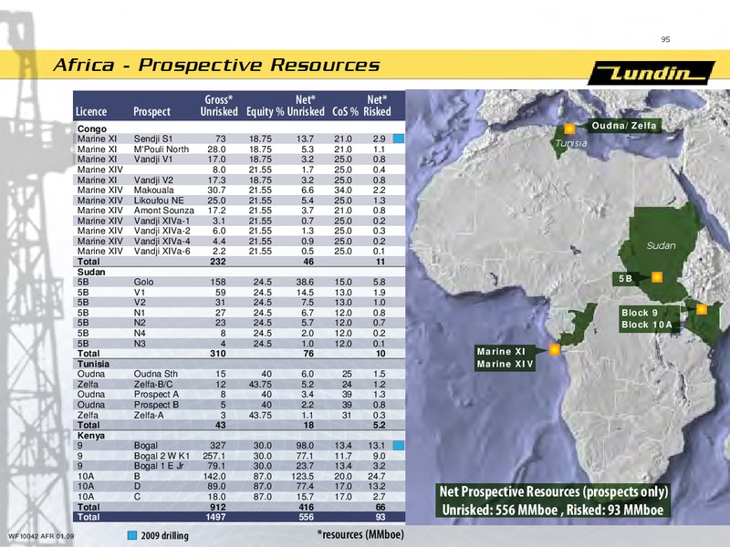Click the 'Block 9' map label
Screen dimensions: 730x547
click(x=640, y=313)
